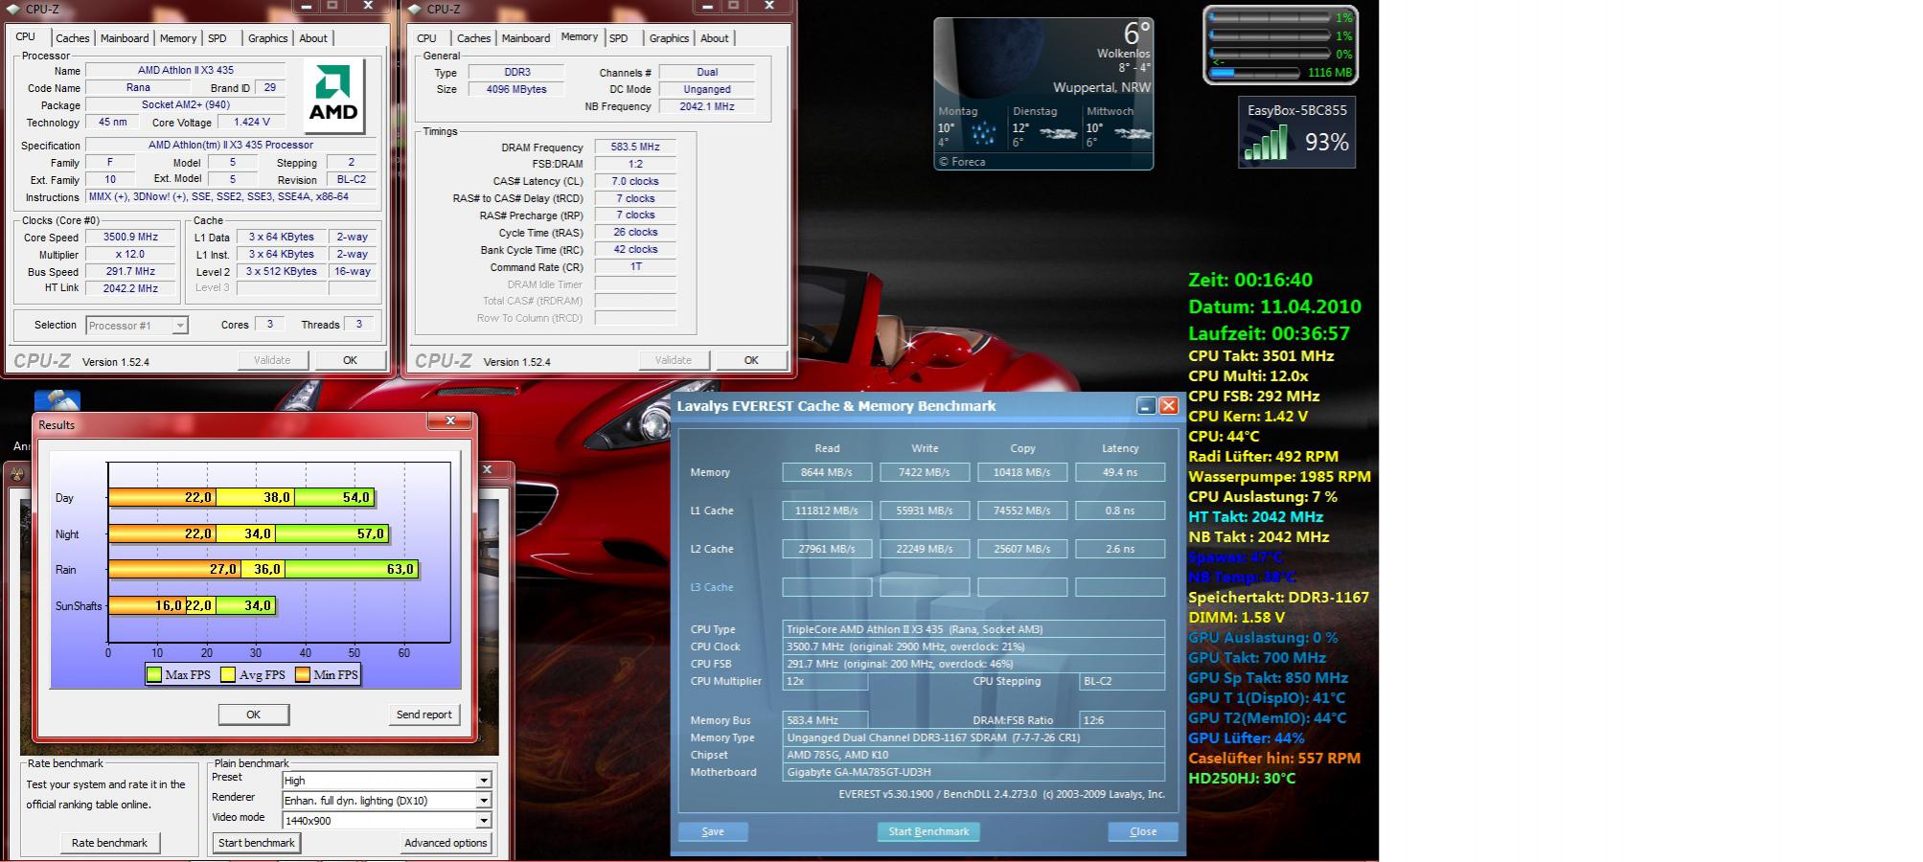The height and width of the screenshot is (862, 1923).
Task: Open Advanced options in the benchmark window
Action: pyautogui.click(x=446, y=843)
